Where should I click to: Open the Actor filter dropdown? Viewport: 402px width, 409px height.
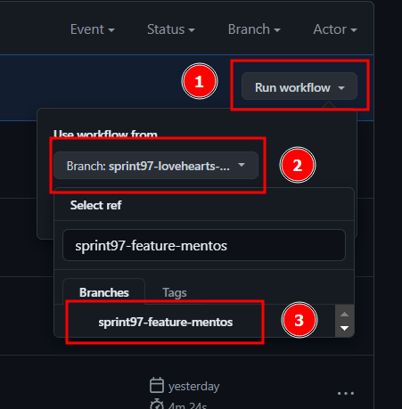(x=335, y=29)
